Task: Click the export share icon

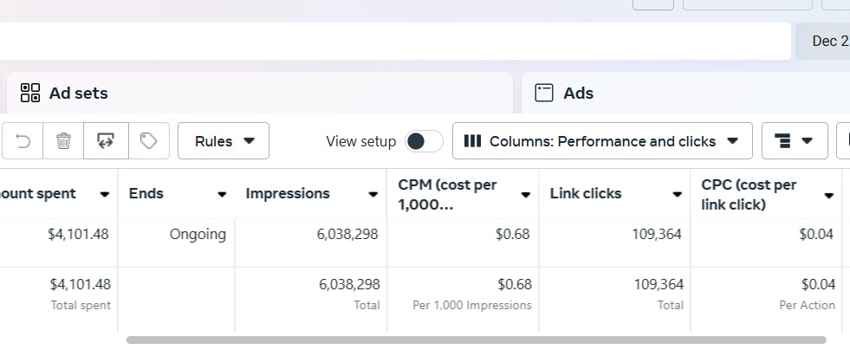Action: click(106, 140)
